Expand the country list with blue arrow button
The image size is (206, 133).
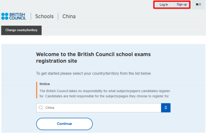tap(166, 108)
